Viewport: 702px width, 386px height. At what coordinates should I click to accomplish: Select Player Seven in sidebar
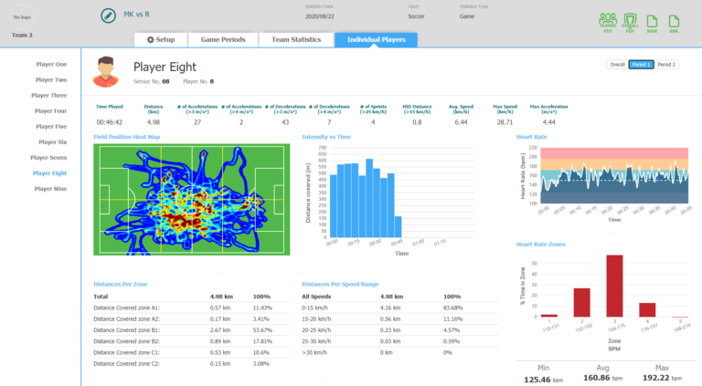coord(48,158)
